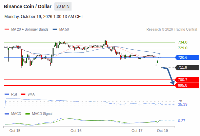The width and height of the screenshot is (200, 136).
Task: Click the red 695.8 support price tag
Action: [x=187, y=85]
